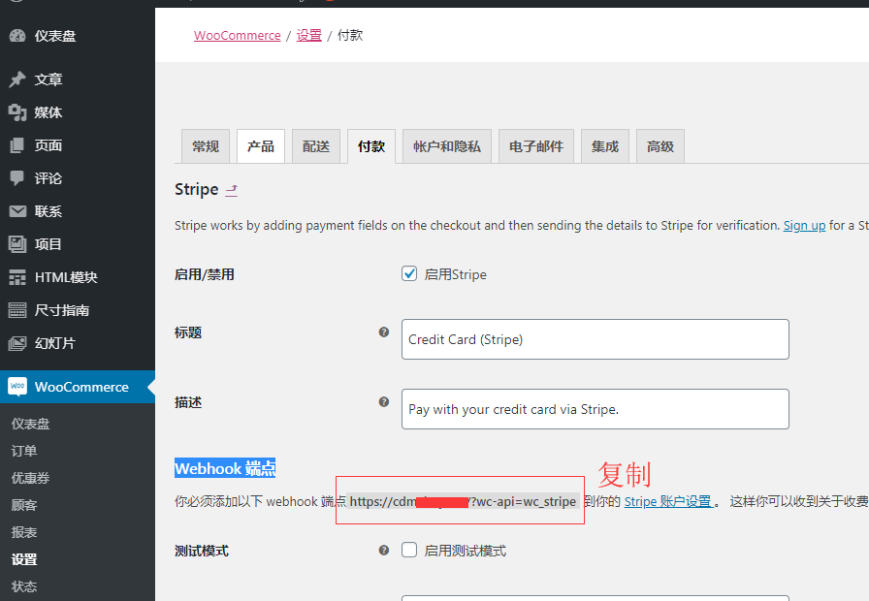The width and height of the screenshot is (869, 601).
Task: Click the envelope icon next to 联系
Action: 17,211
